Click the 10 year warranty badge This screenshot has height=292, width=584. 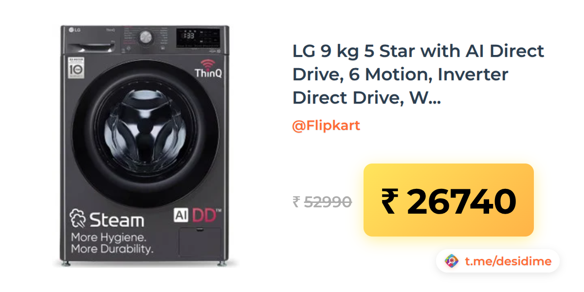pyautogui.click(x=75, y=69)
